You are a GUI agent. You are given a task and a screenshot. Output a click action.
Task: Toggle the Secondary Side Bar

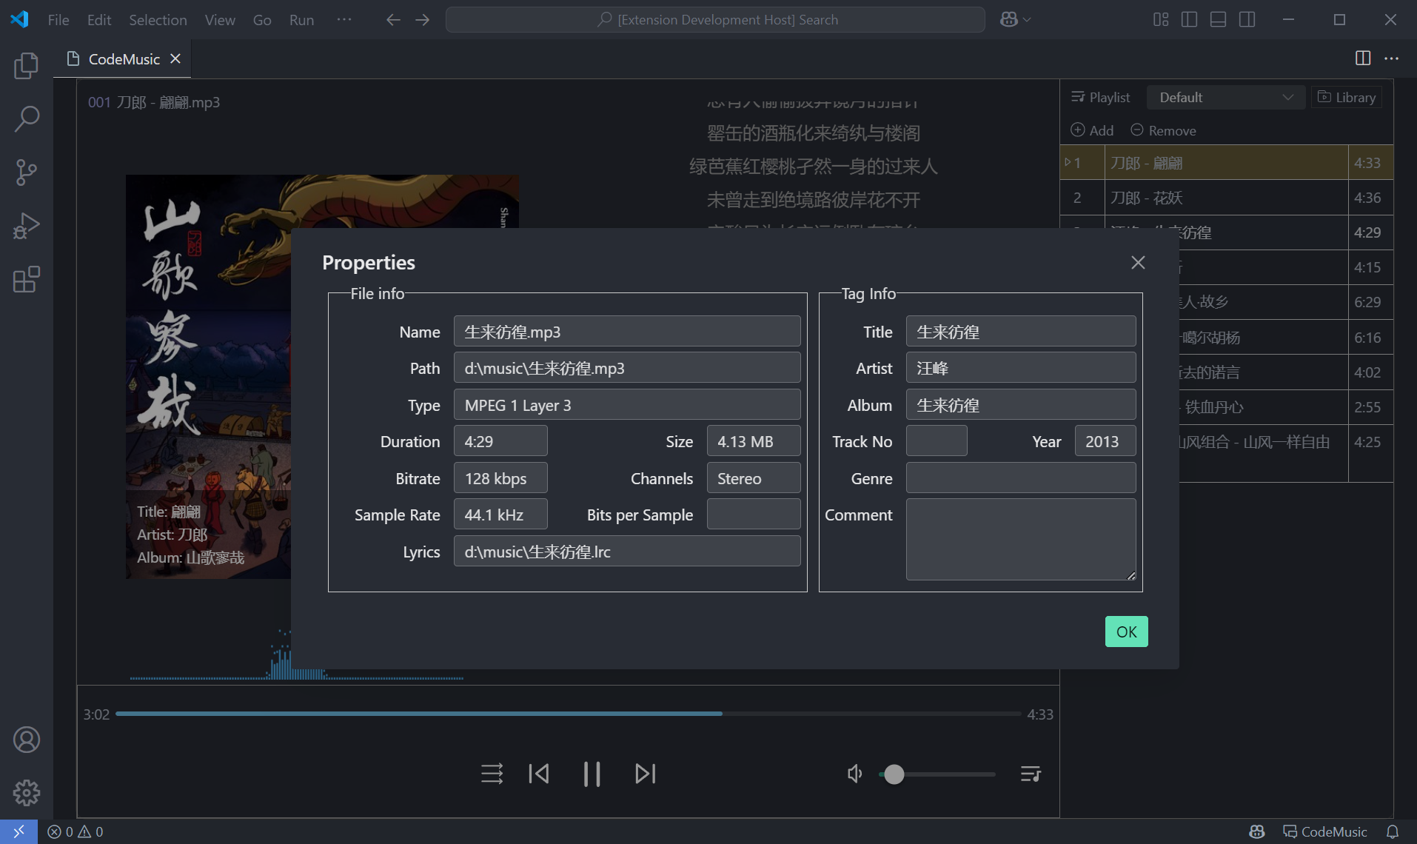(1247, 20)
